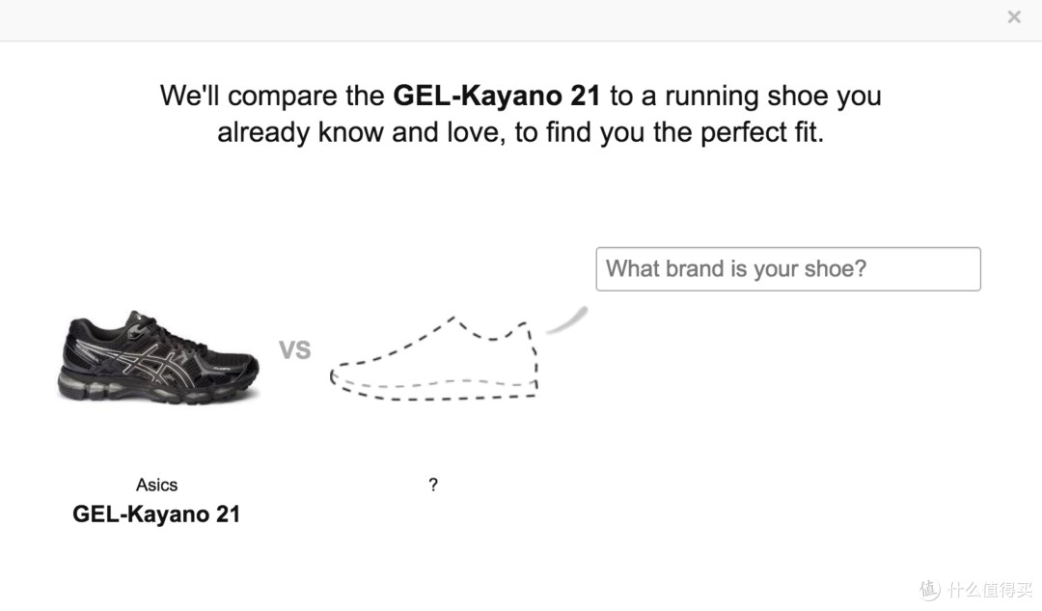Image resolution: width=1042 pixels, height=611 pixels.
Task: Select the dashed outline placeholder shoe
Action: [434, 358]
